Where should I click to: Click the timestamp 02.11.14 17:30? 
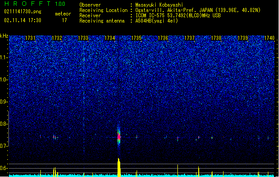(x=23, y=20)
